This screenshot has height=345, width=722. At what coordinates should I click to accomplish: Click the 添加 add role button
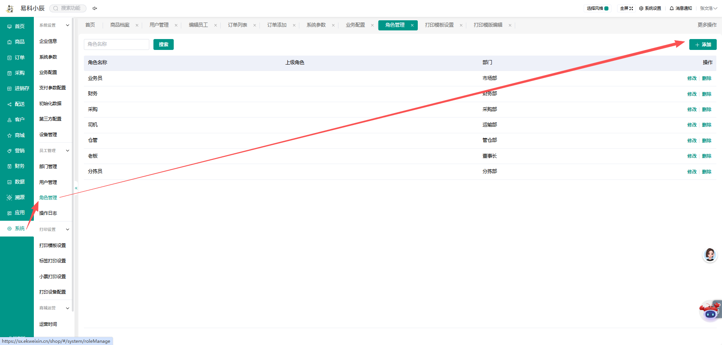click(703, 45)
